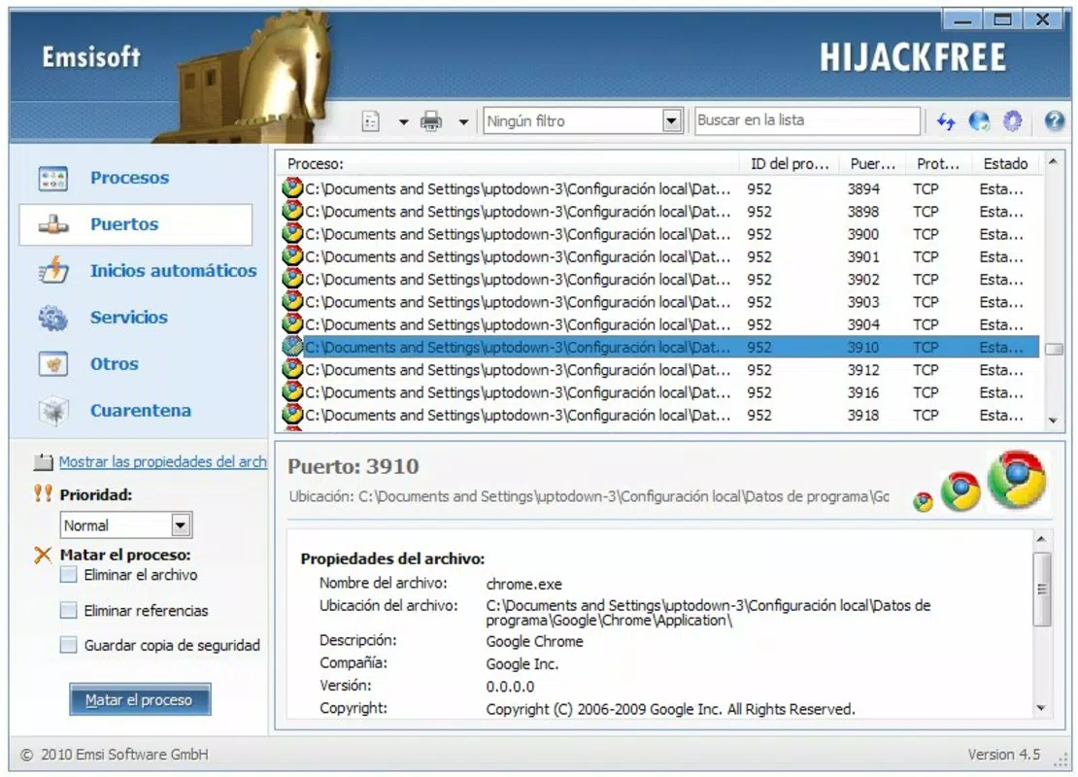Screen dimensions: 1078x777
Task: Click Chrome icon on port 3912 row
Action: (292, 369)
